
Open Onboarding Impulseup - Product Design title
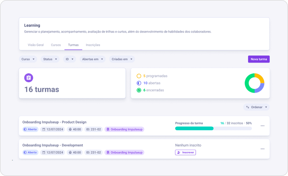pyautogui.click(x=54, y=122)
